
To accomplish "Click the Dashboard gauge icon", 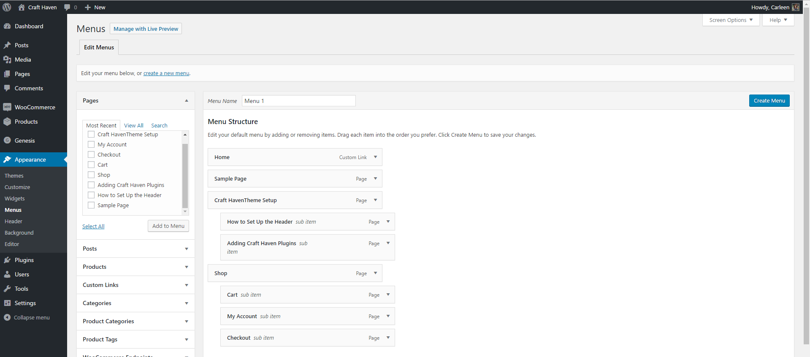I will [7, 26].
